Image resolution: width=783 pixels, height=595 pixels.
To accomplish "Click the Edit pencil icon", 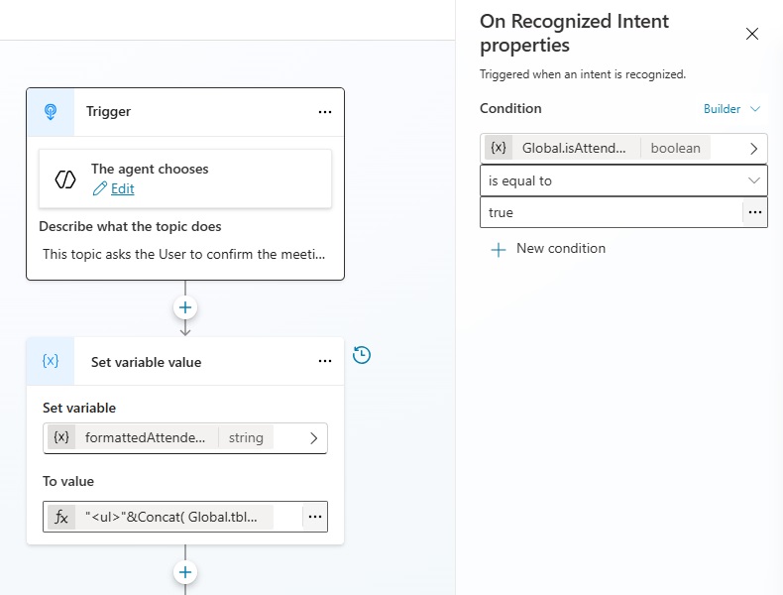I will pyautogui.click(x=99, y=188).
